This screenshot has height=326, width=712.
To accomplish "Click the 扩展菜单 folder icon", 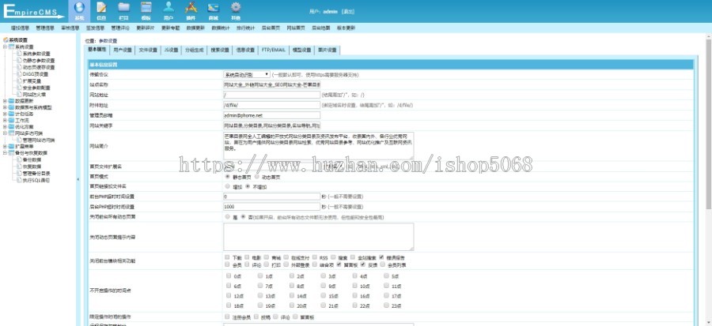I will [11, 146].
